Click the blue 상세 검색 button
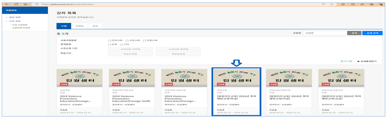Viewport: 388px width, 119px height. [372, 33]
